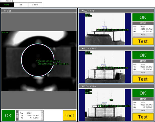Click the 생산량 label in CH03 panel
The height and width of the screenshot is (122, 155).
[143, 99]
